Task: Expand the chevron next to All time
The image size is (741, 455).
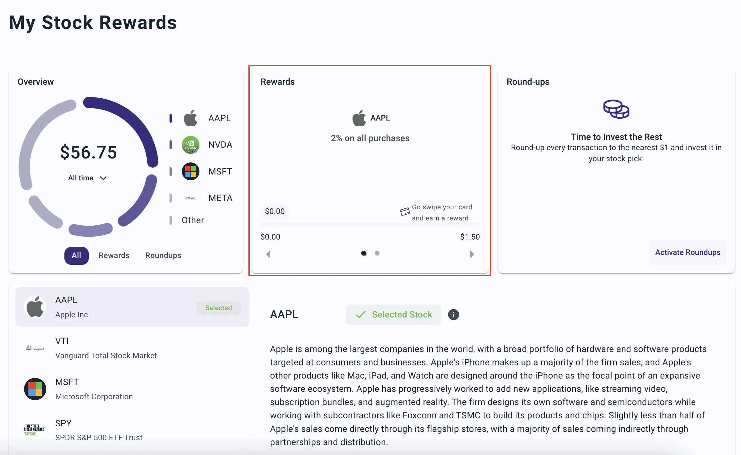Action: [x=103, y=178]
